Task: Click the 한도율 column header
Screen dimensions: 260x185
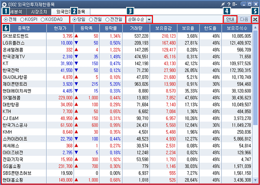Action: [x=211, y=28]
